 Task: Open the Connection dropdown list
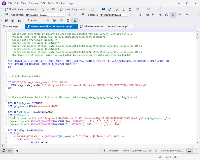pos(63,15)
